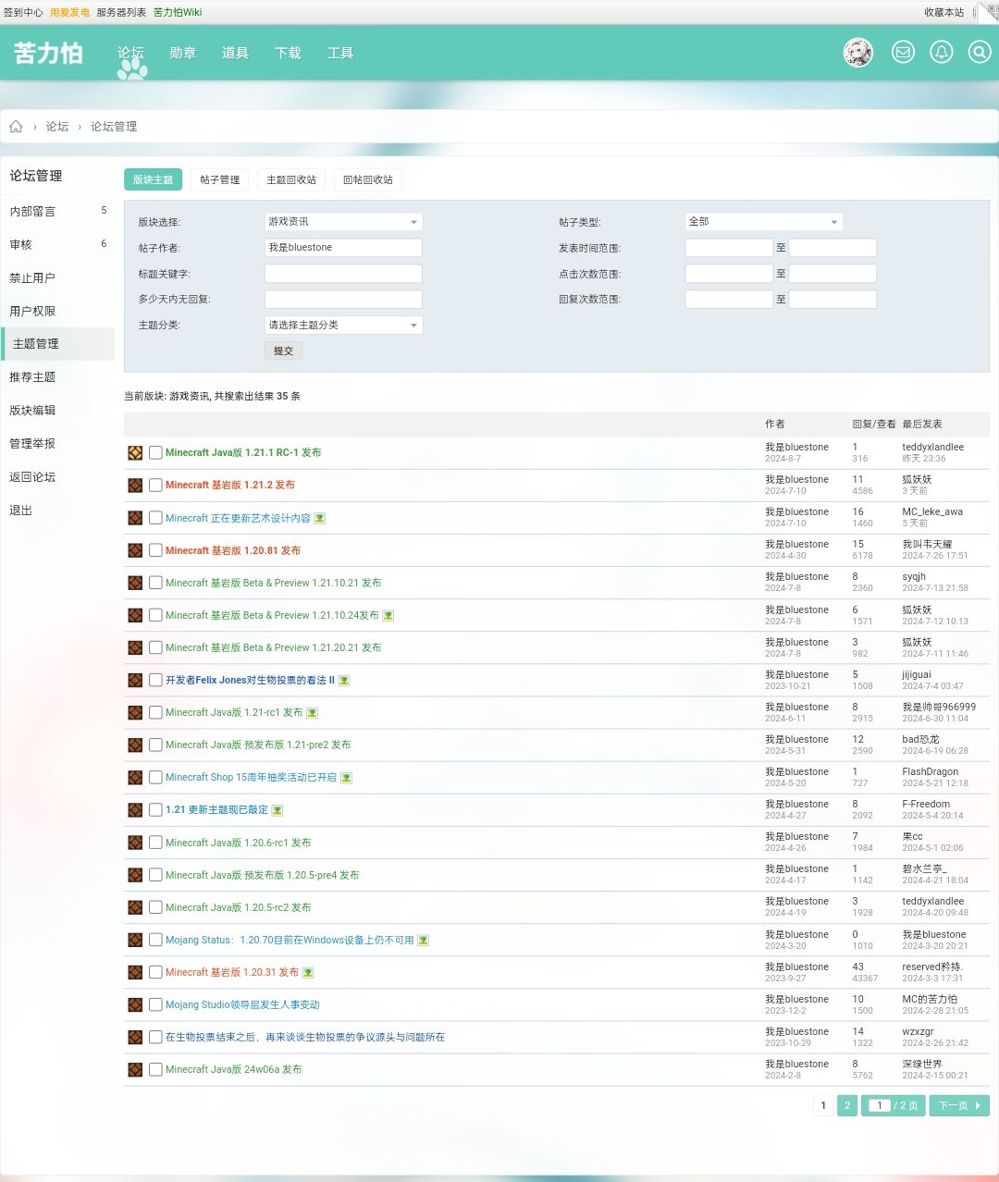The height and width of the screenshot is (1182, 999).
Task: Tick the checkbox for Minecraft Java版 1.20.6-rc1
Action: (x=155, y=843)
